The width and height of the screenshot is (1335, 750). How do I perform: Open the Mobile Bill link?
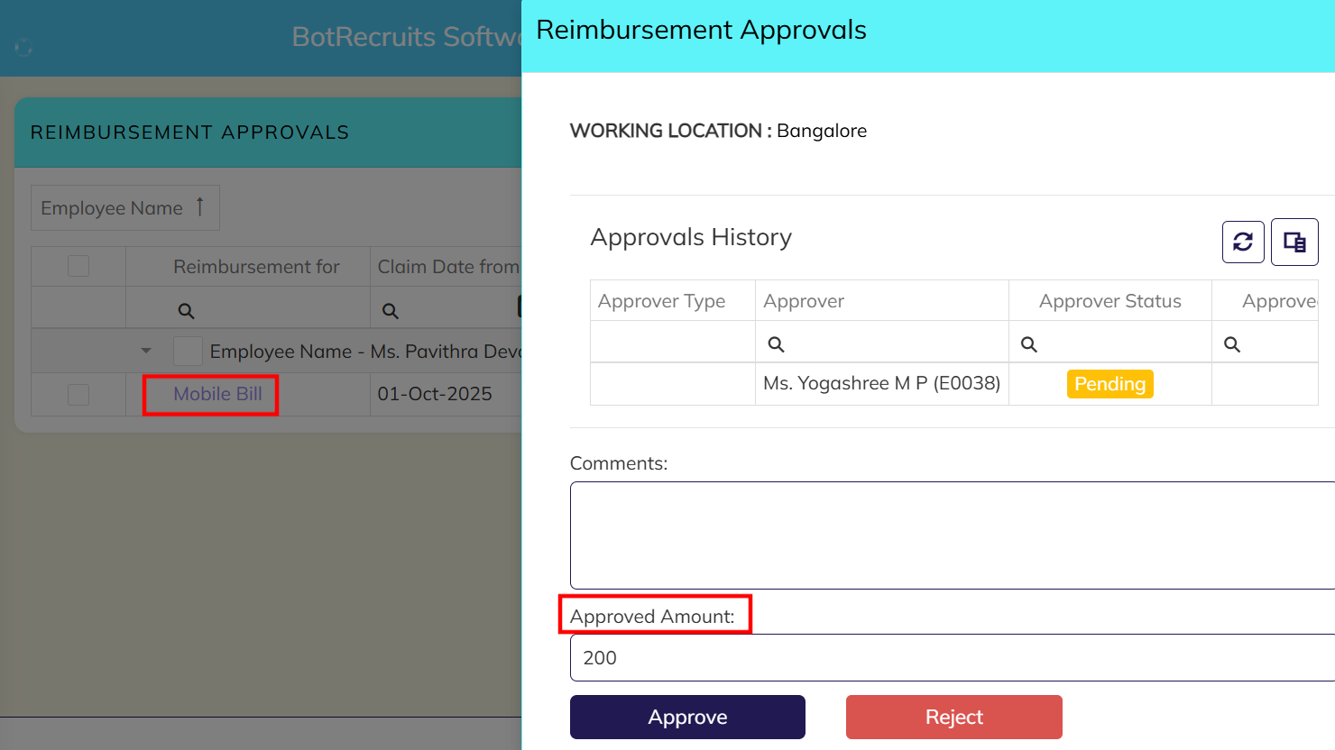(x=217, y=394)
